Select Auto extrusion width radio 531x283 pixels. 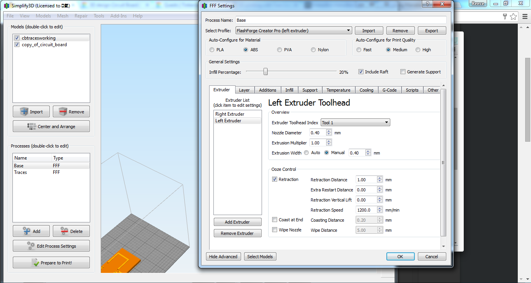click(x=306, y=153)
